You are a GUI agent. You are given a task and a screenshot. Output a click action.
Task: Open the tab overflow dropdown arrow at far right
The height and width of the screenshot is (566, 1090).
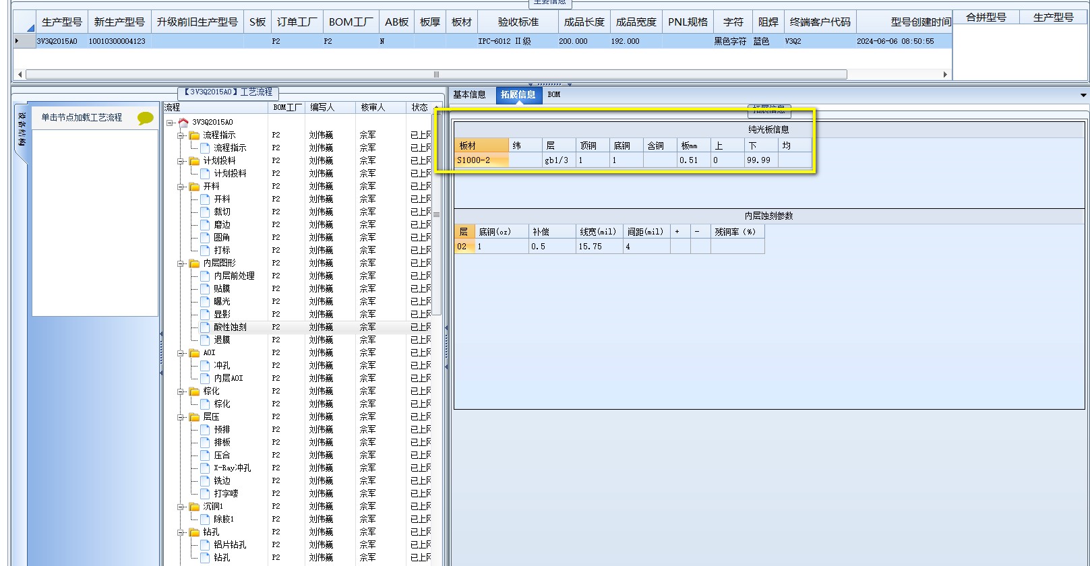click(1083, 95)
